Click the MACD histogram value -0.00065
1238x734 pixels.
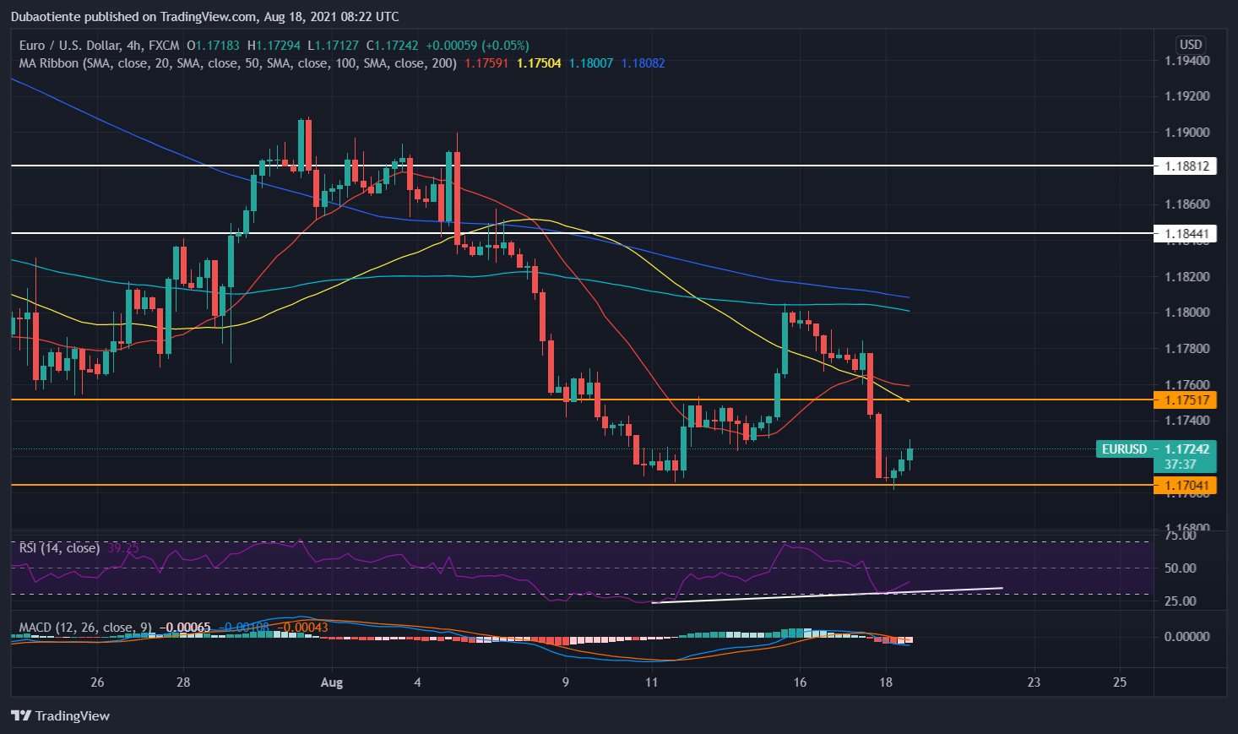coord(185,628)
